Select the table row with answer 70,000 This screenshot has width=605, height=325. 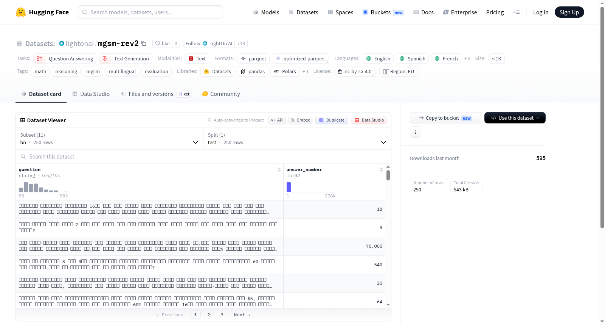(200, 246)
